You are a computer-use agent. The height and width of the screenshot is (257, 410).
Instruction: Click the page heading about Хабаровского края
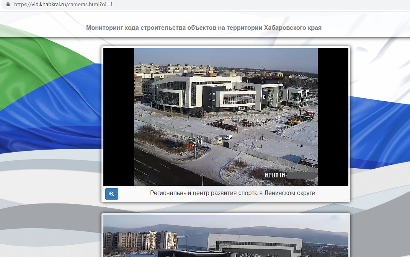pos(204,28)
